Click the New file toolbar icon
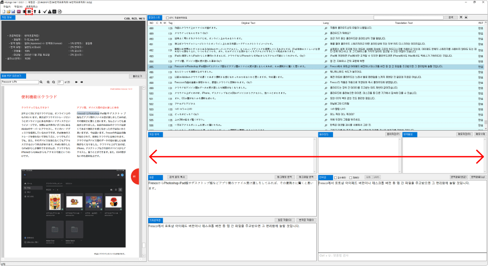Screen dimensions: 488x266 pos(4,11)
